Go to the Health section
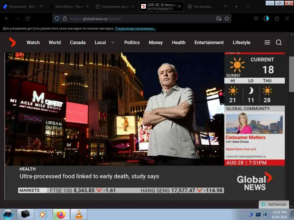294x220 pixels. click(x=179, y=42)
